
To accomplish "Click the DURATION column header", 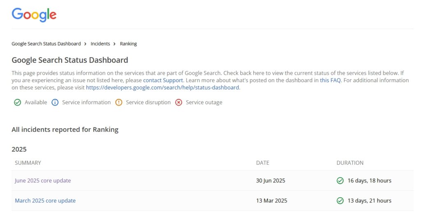I will click(x=350, y=163).
